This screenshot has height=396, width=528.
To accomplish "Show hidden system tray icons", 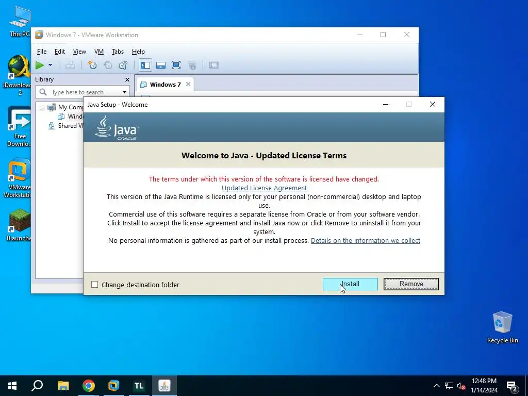I will pos(436,386).
